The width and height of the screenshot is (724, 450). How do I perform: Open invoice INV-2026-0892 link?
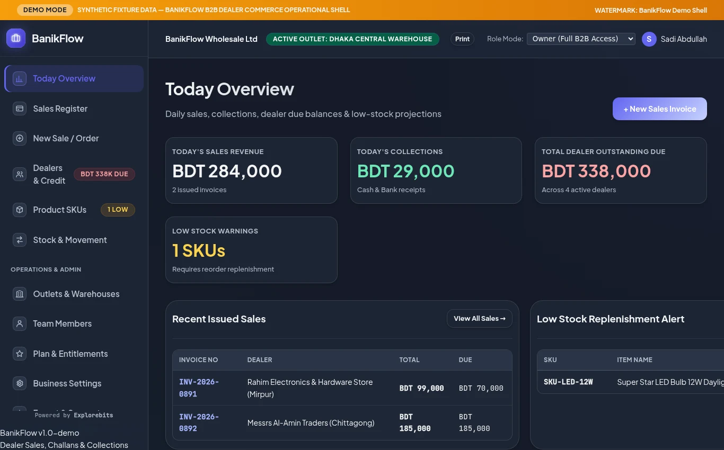click(x=199, y=422)
